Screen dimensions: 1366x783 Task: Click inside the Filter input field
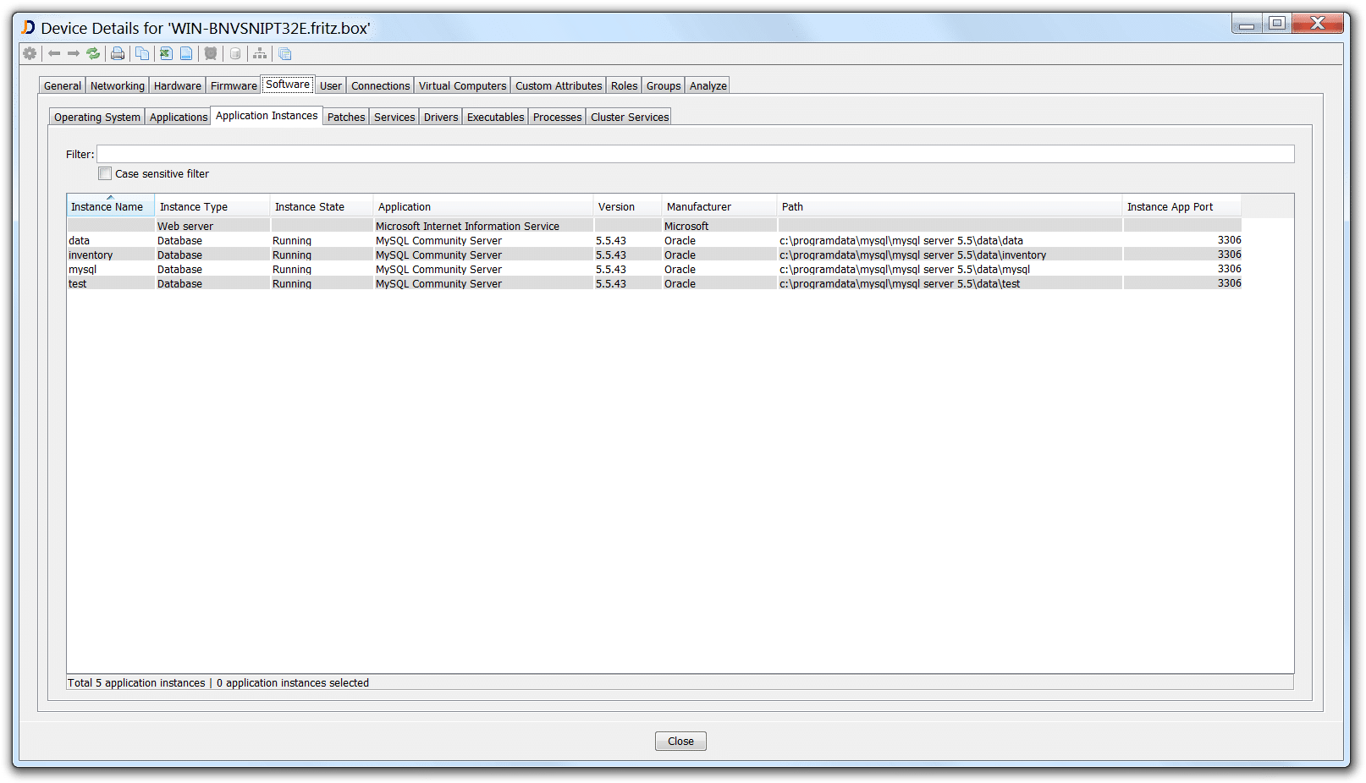[x=423, y=153]
